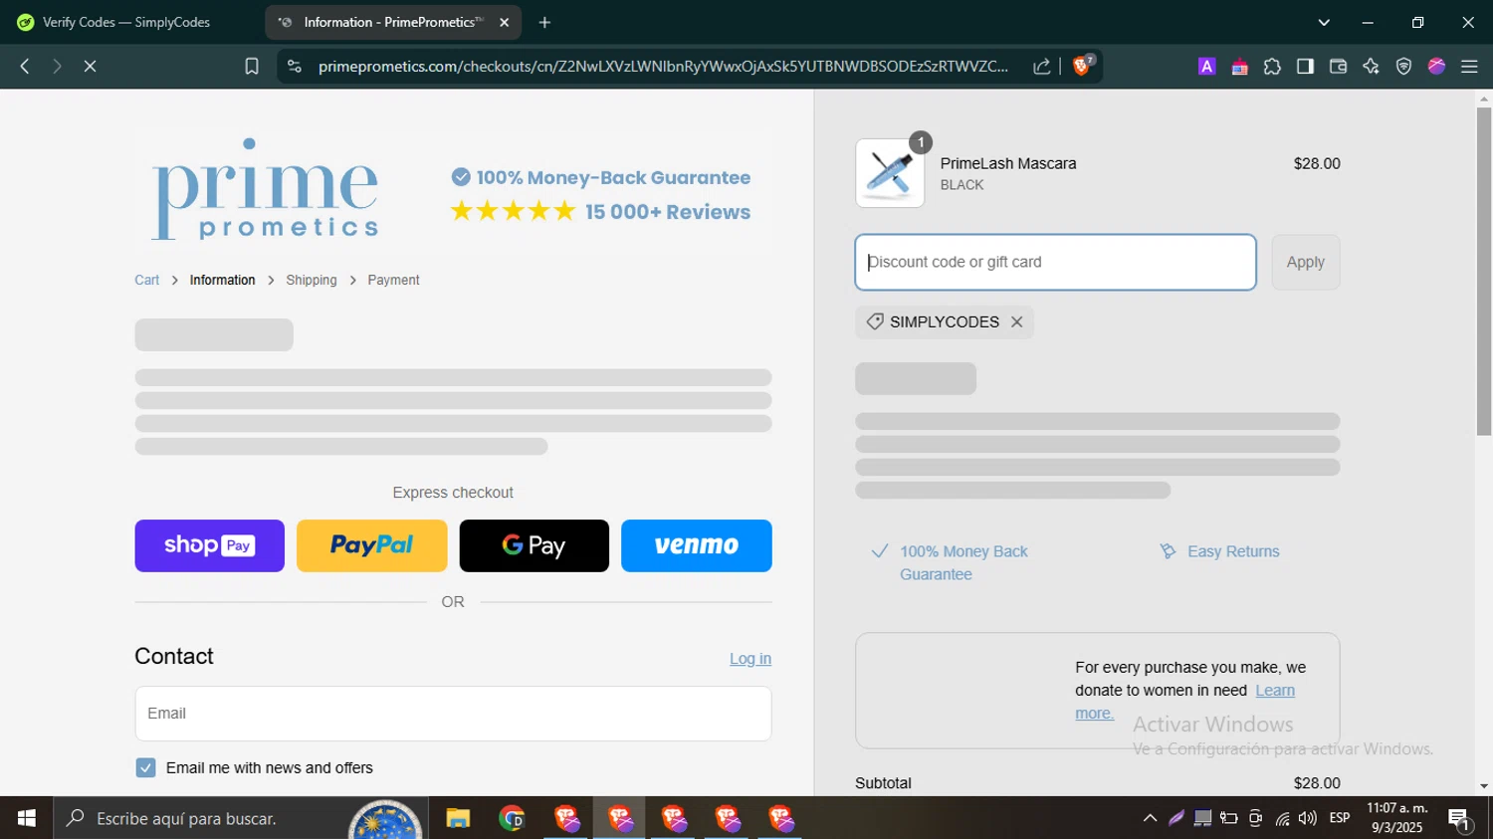Show hidden system tray icons
This screenshot has width=1493, height=839.
(x=1150, y=818)
